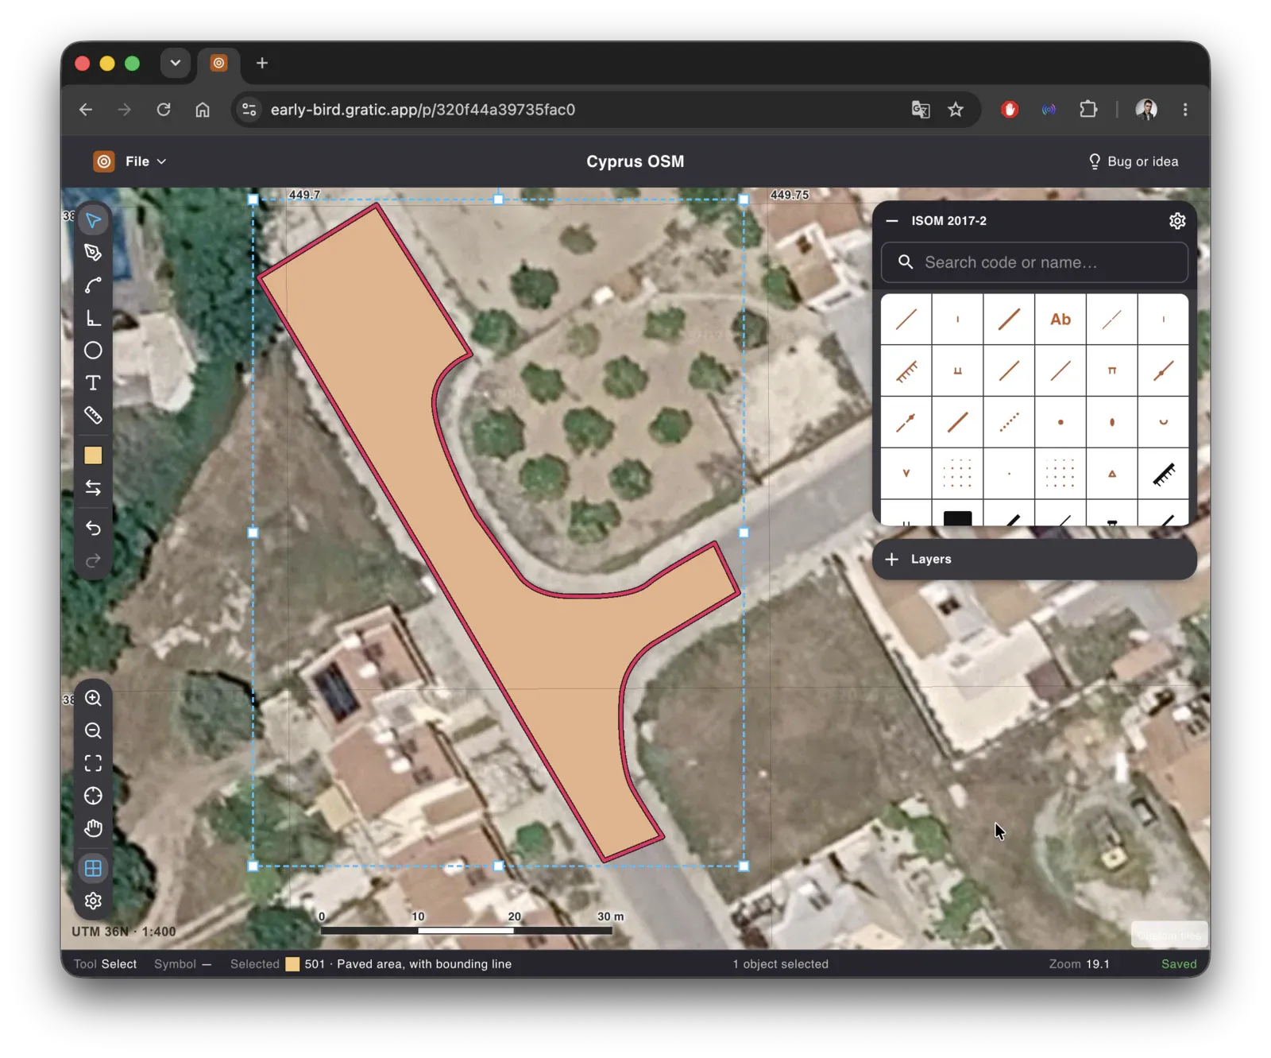This screenshot has width=1271, height=1058.
Task: Undo the last action
Action: click(x=93, y=528)
